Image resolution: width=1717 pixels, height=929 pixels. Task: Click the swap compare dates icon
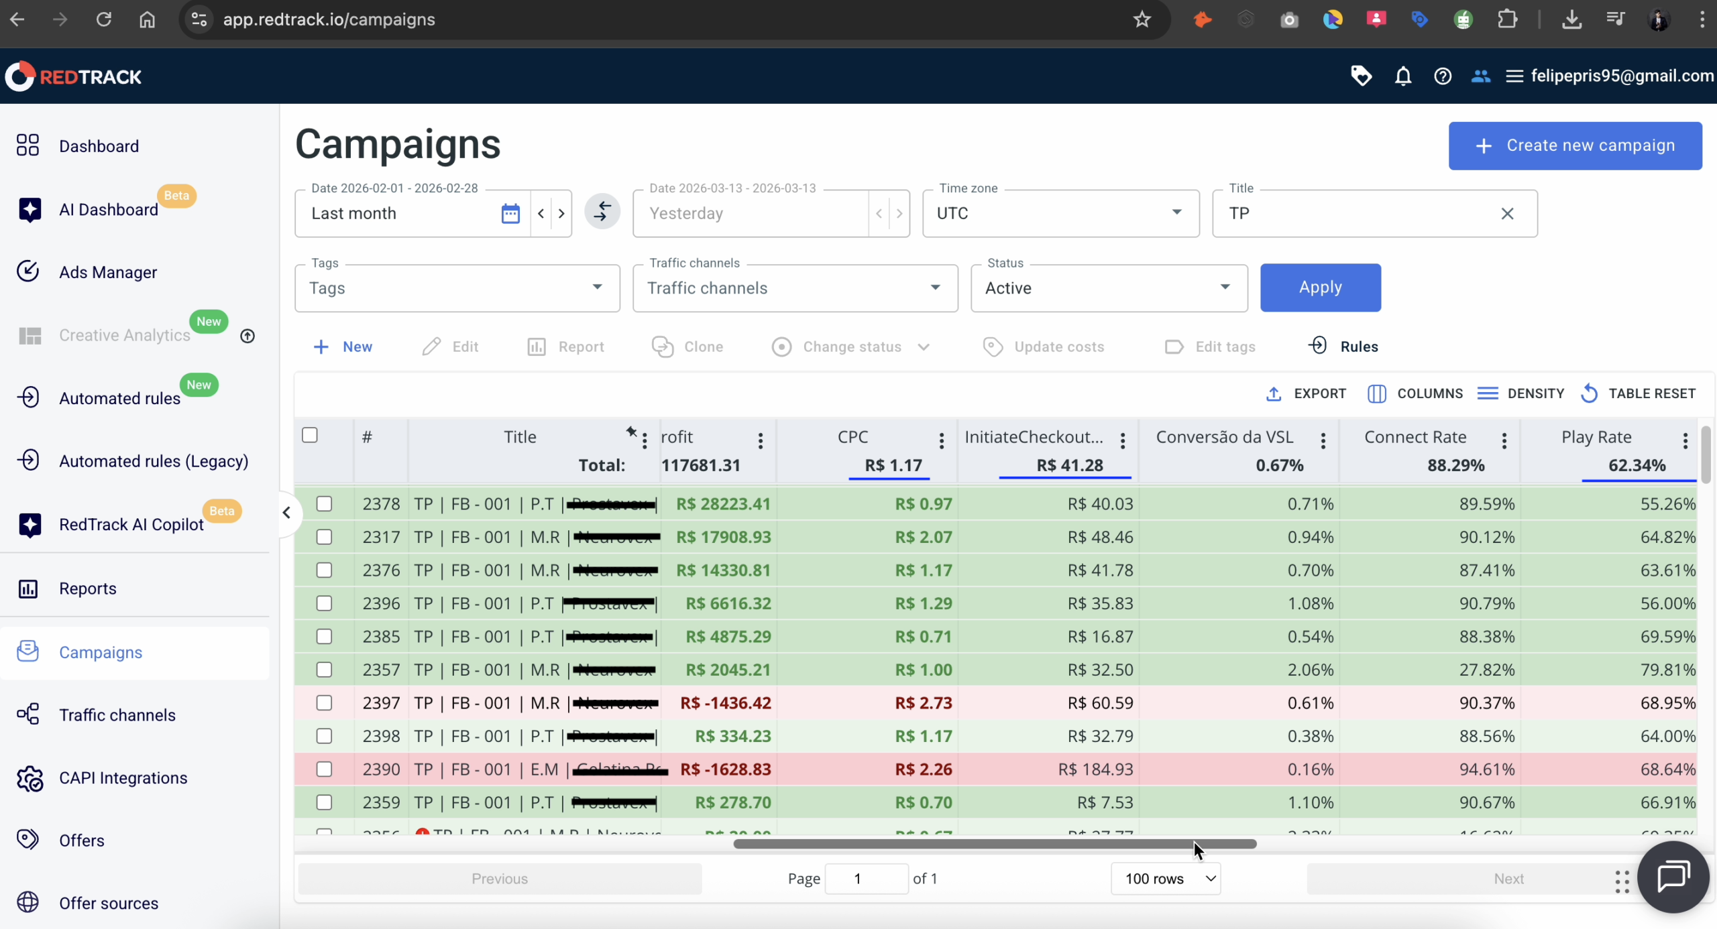[x=602, y=212]
